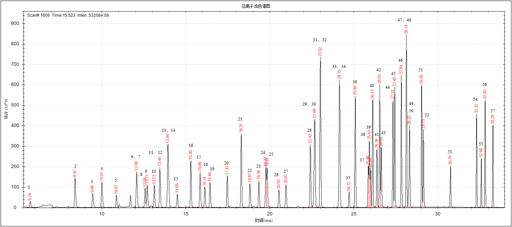Click the red 8.41 retention label
512x227 pixels.
point(75,174)
